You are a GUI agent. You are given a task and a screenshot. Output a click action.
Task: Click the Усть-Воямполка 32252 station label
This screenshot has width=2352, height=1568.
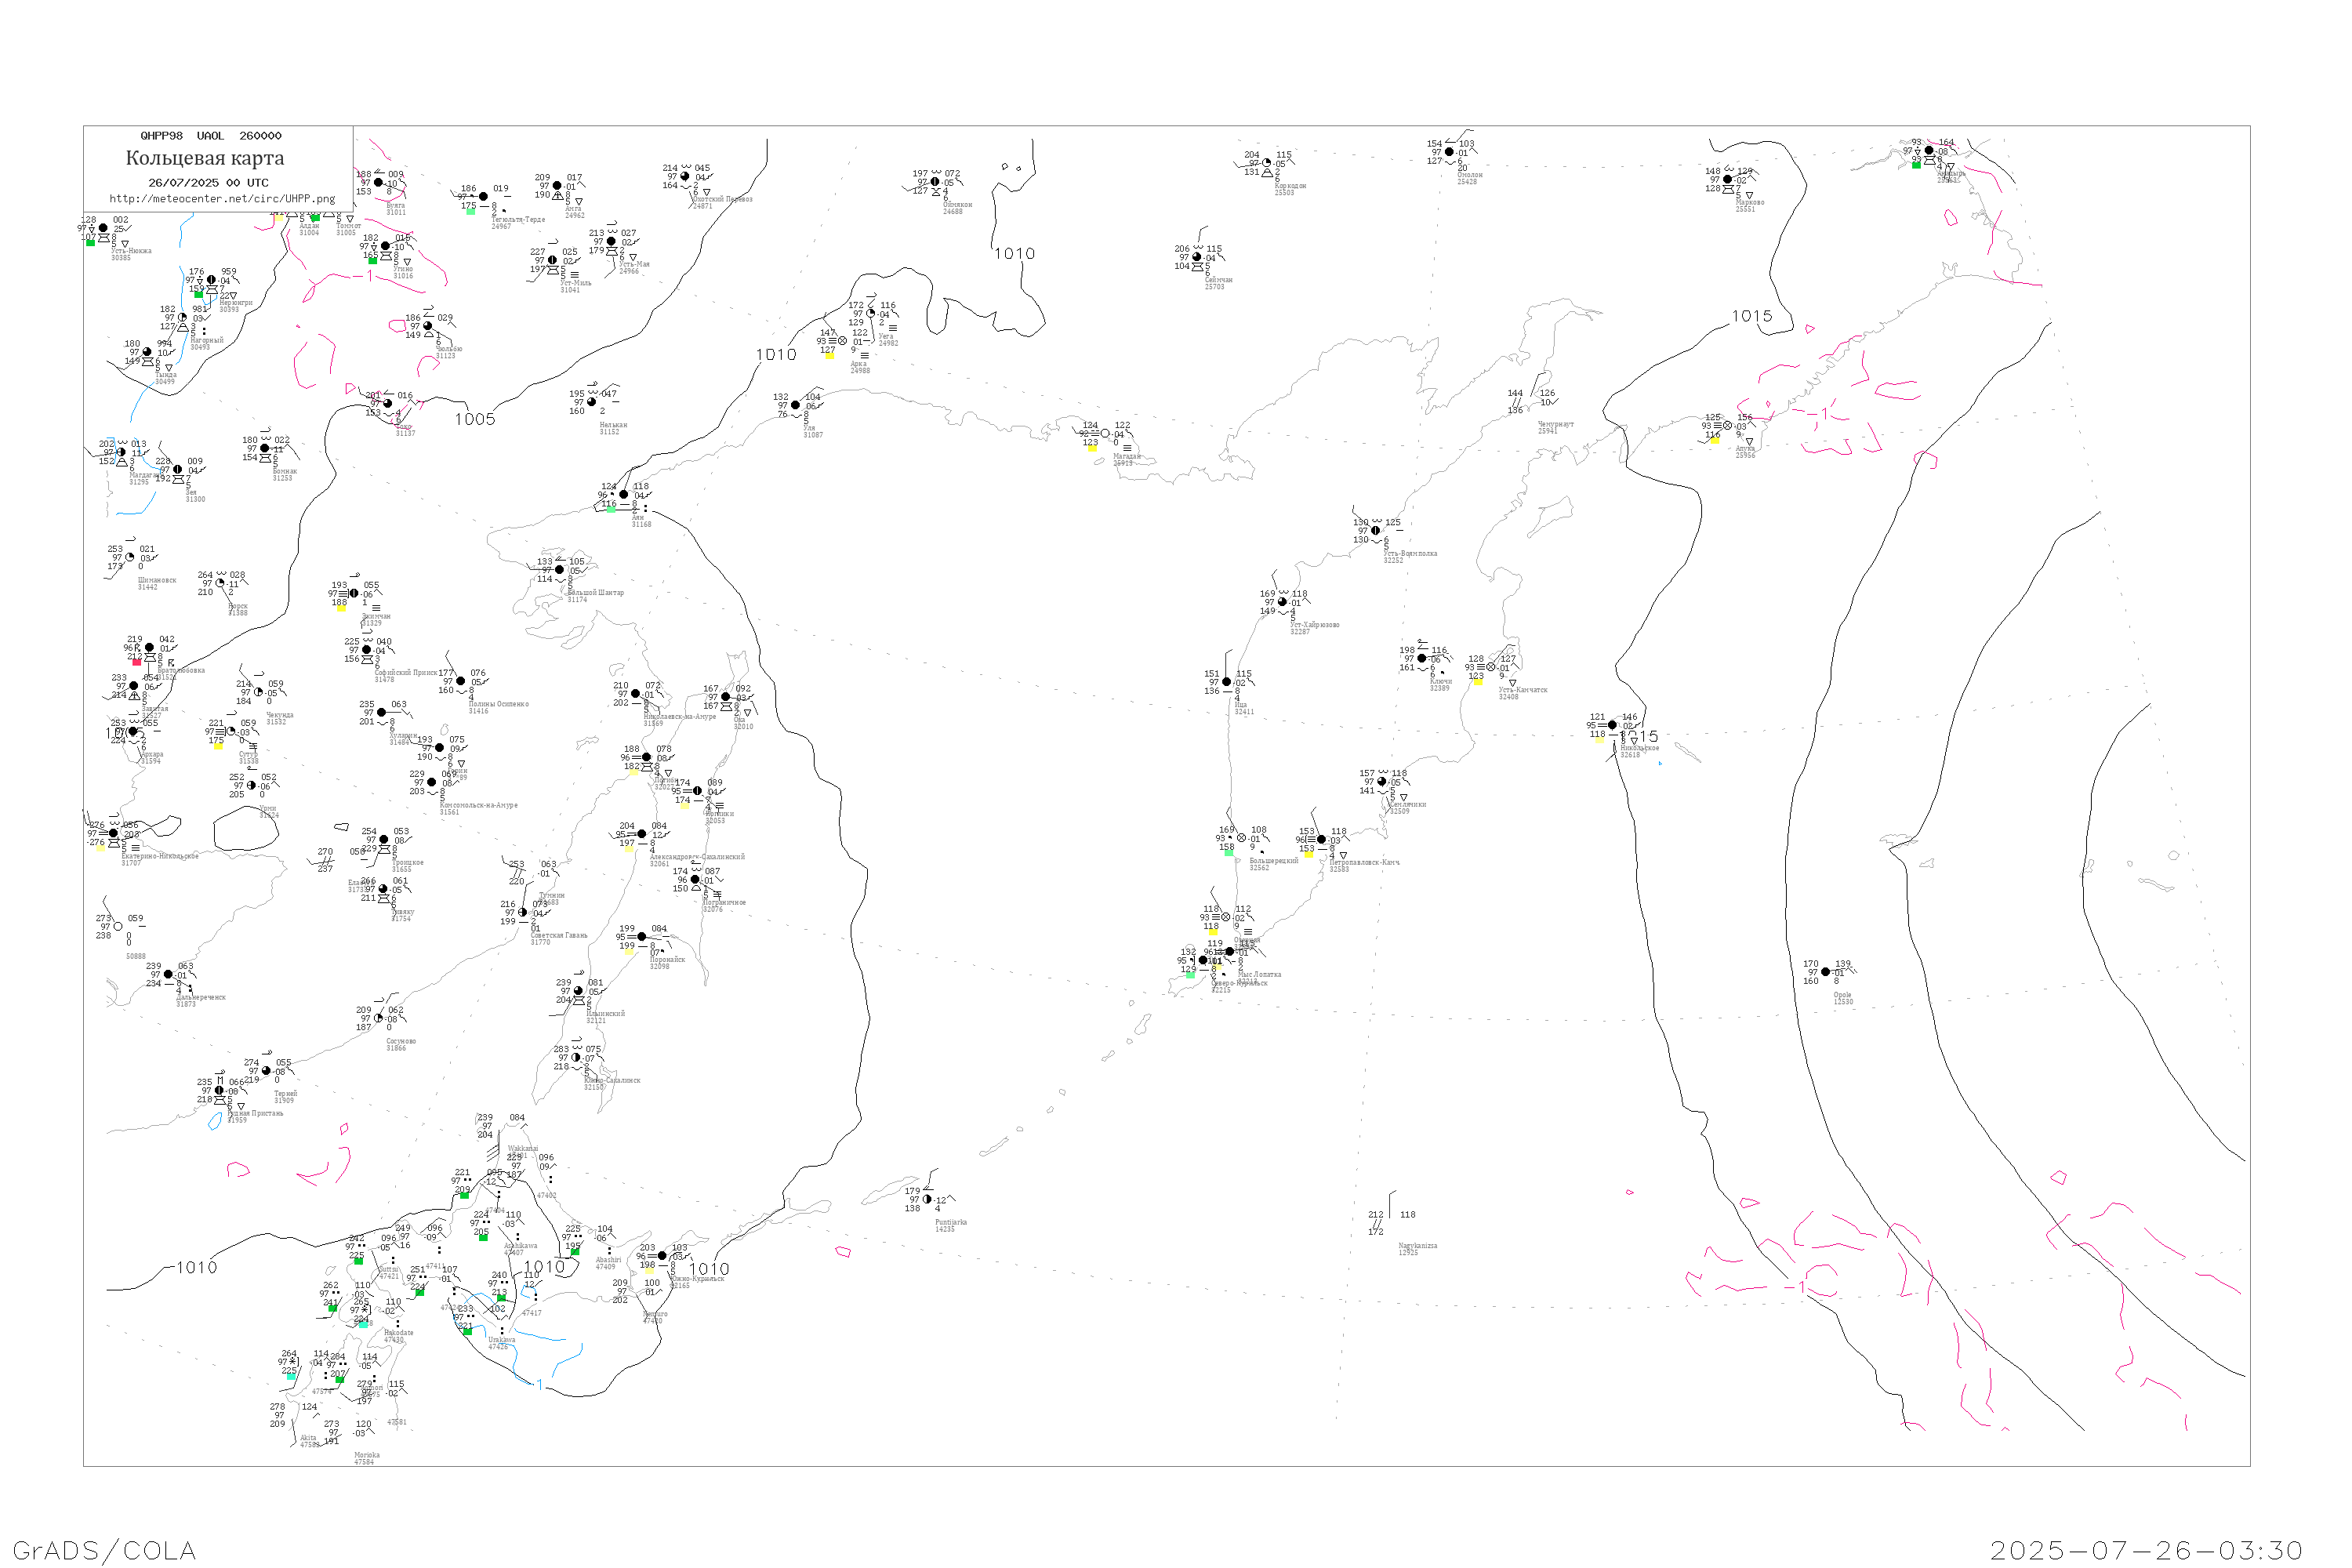(1410, 556)
